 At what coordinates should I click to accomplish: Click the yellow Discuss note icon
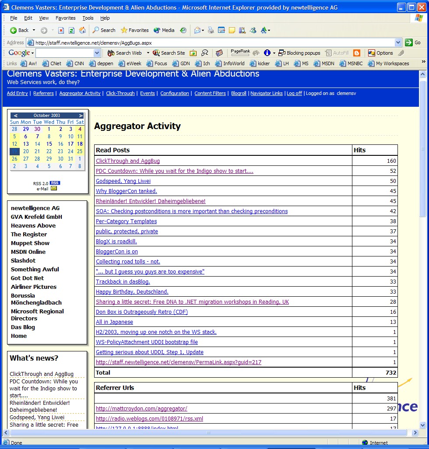click(x=232, y=30)
